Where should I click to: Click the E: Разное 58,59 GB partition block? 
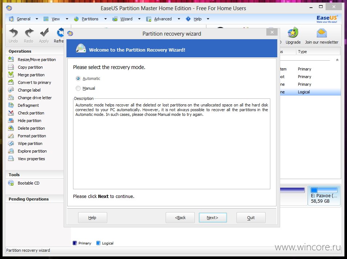(324, 195)
